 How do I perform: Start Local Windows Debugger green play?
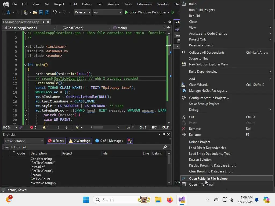click(126, 12)
